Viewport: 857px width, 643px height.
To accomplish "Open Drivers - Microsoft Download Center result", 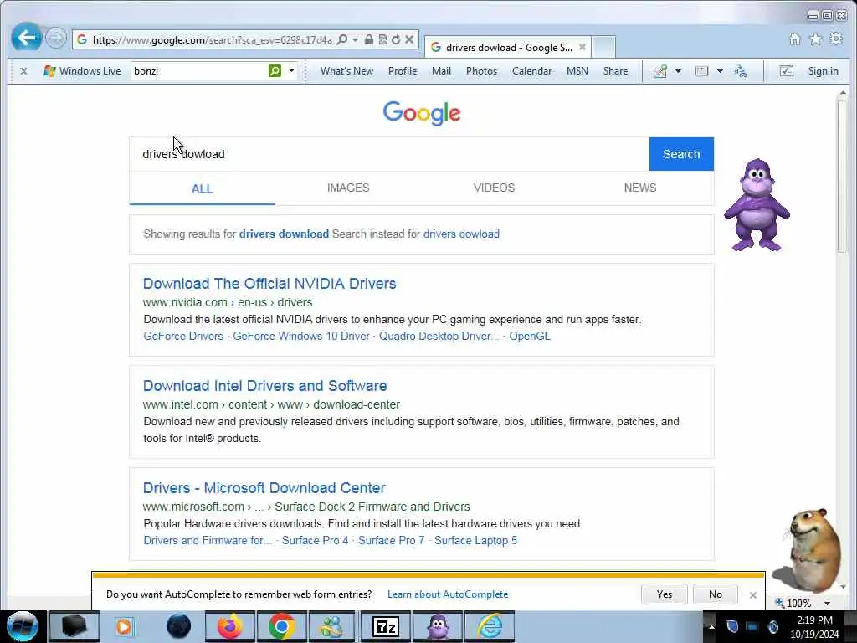I will (264, 488).
